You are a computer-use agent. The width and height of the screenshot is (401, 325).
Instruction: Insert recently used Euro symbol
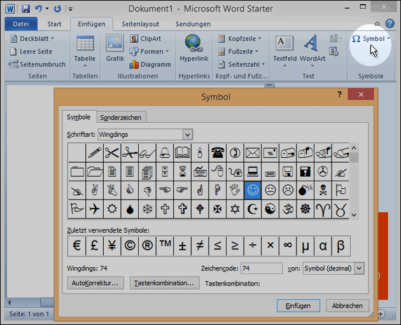pyautogui.click(x=77, y=245)
